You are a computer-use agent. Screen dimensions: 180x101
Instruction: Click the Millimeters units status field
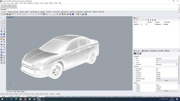(x=30, y=97)
